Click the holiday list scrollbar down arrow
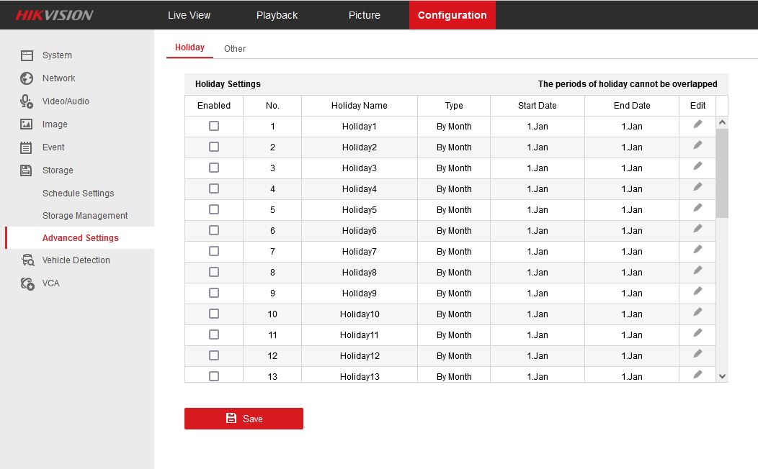 [x=722, y=376]
